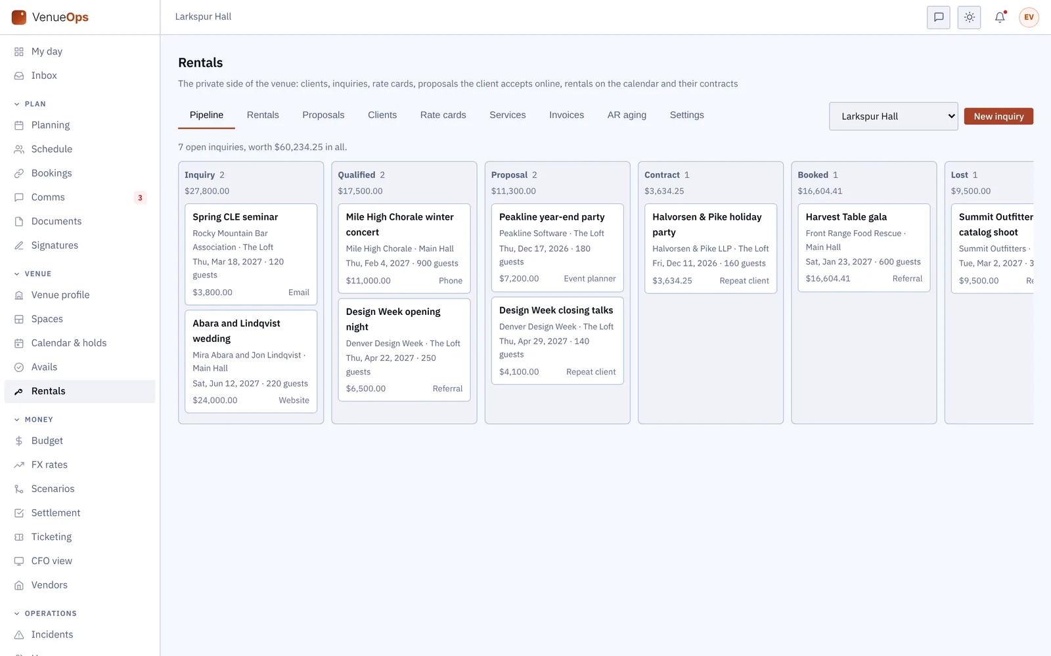1051x656 pixels.
Task: Click the Scenarios branch icon
Action: pos(19,489)
